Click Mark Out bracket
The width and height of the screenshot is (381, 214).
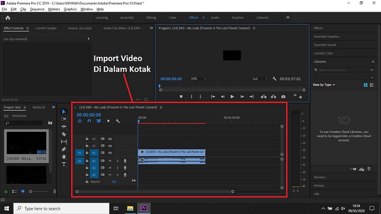pyautogui.click(x=200, y=96)
